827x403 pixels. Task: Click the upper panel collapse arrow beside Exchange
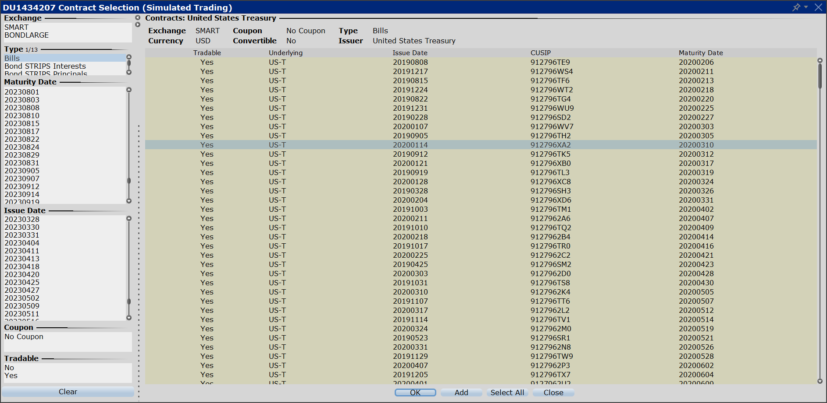pyautogui.click(x=138, y=18)
